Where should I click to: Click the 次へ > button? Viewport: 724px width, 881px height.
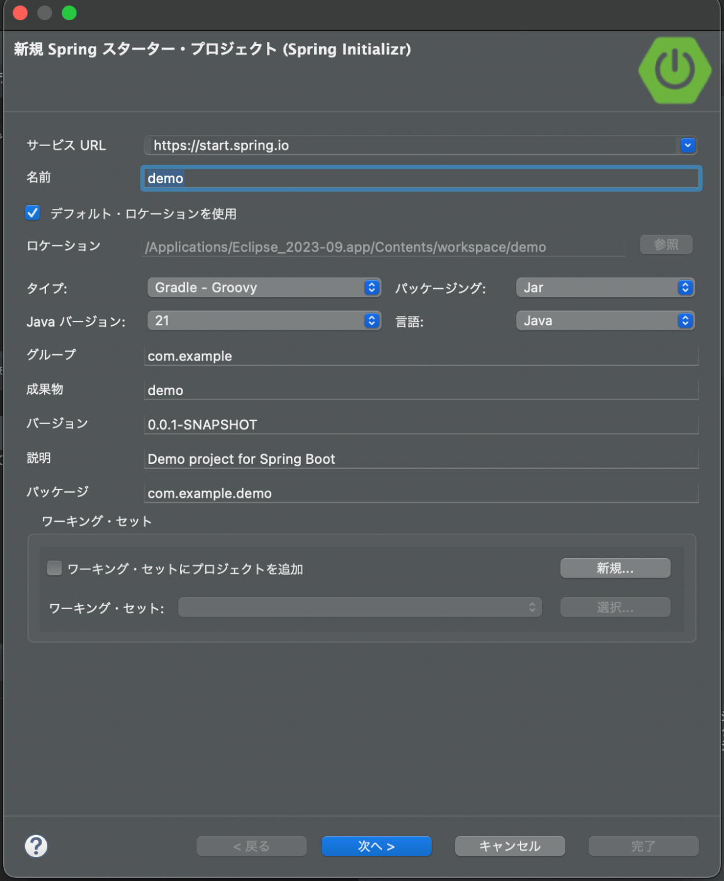pos(376,846)
